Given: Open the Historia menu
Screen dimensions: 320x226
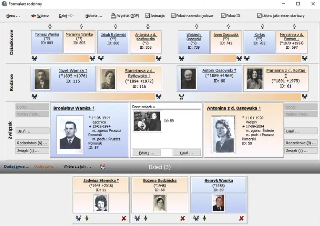Looking at the screenshot, I should pyautogui.click(x=94, y=16).
